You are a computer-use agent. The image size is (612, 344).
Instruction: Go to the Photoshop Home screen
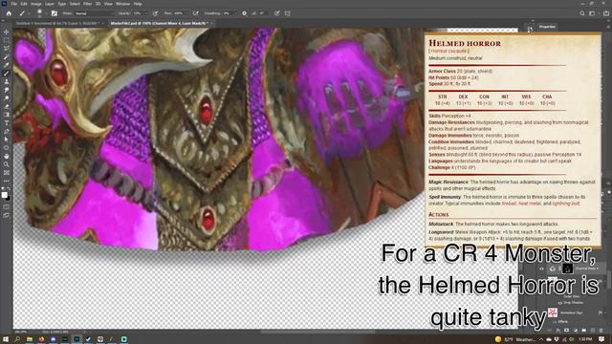pyautogui.click(x=9, y=13)
